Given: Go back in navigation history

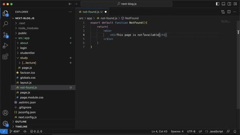Looking at the screenshot, I should tap(70, 4).
